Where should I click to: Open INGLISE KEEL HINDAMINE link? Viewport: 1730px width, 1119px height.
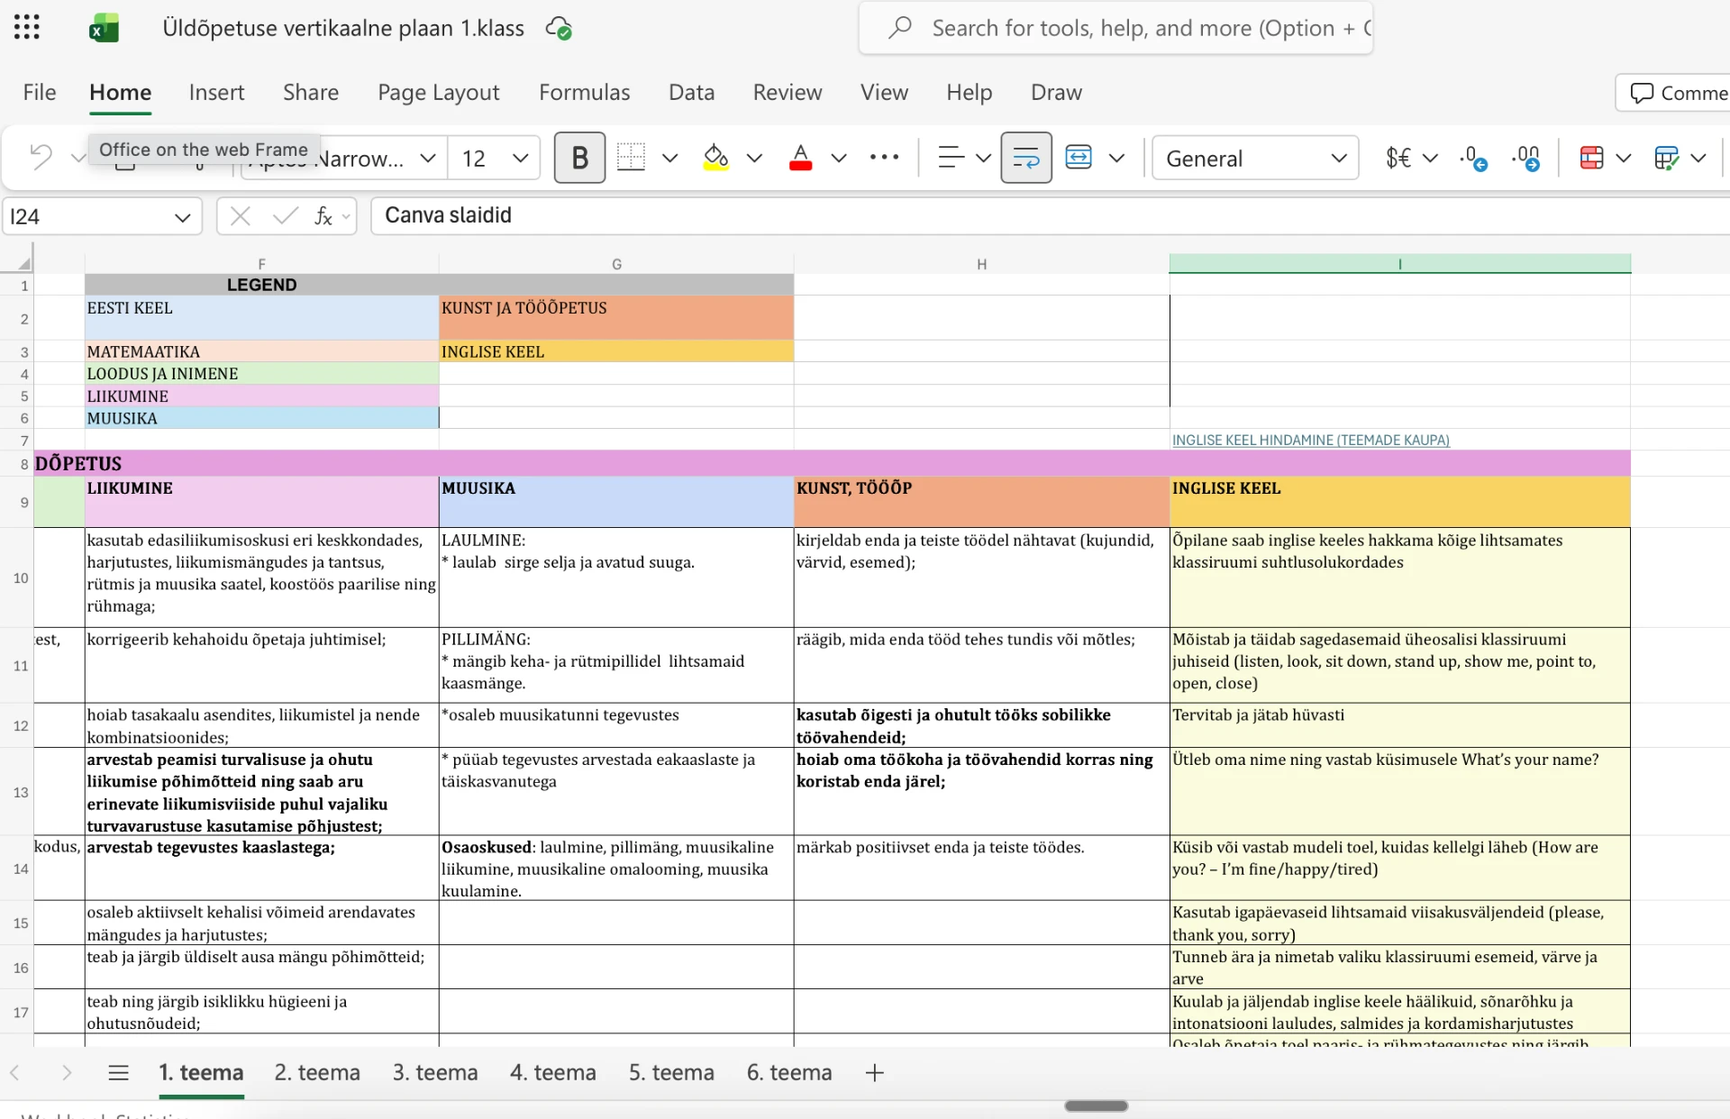click(x=1310, y=440)
